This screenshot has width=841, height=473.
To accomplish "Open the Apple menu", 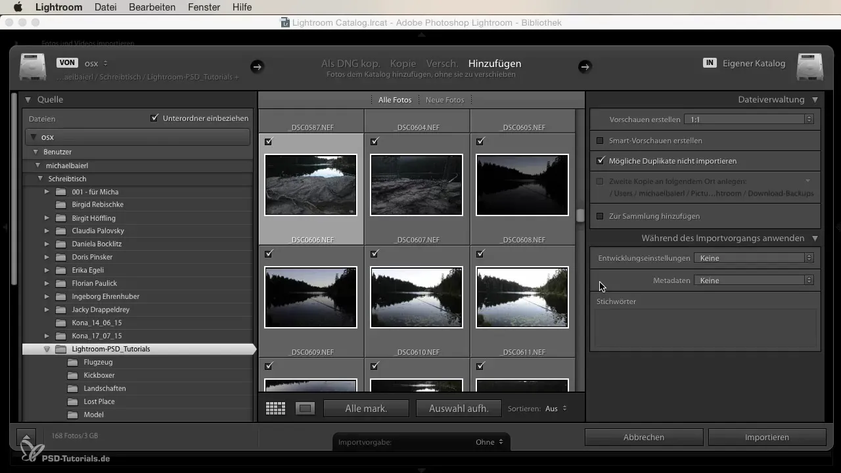I will (18, 7).
